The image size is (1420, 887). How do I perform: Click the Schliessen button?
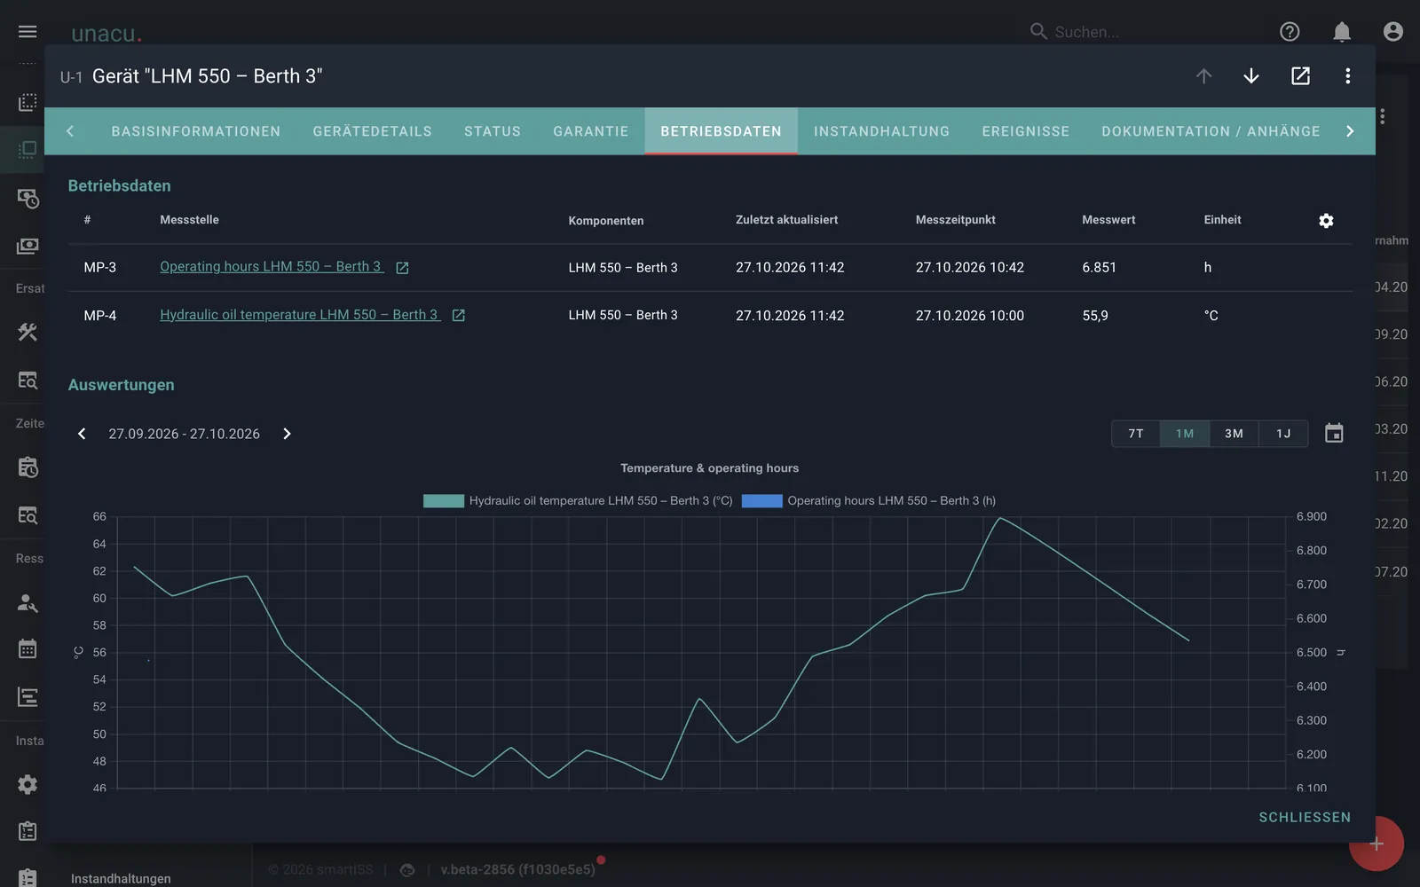tap(1305, 817)
